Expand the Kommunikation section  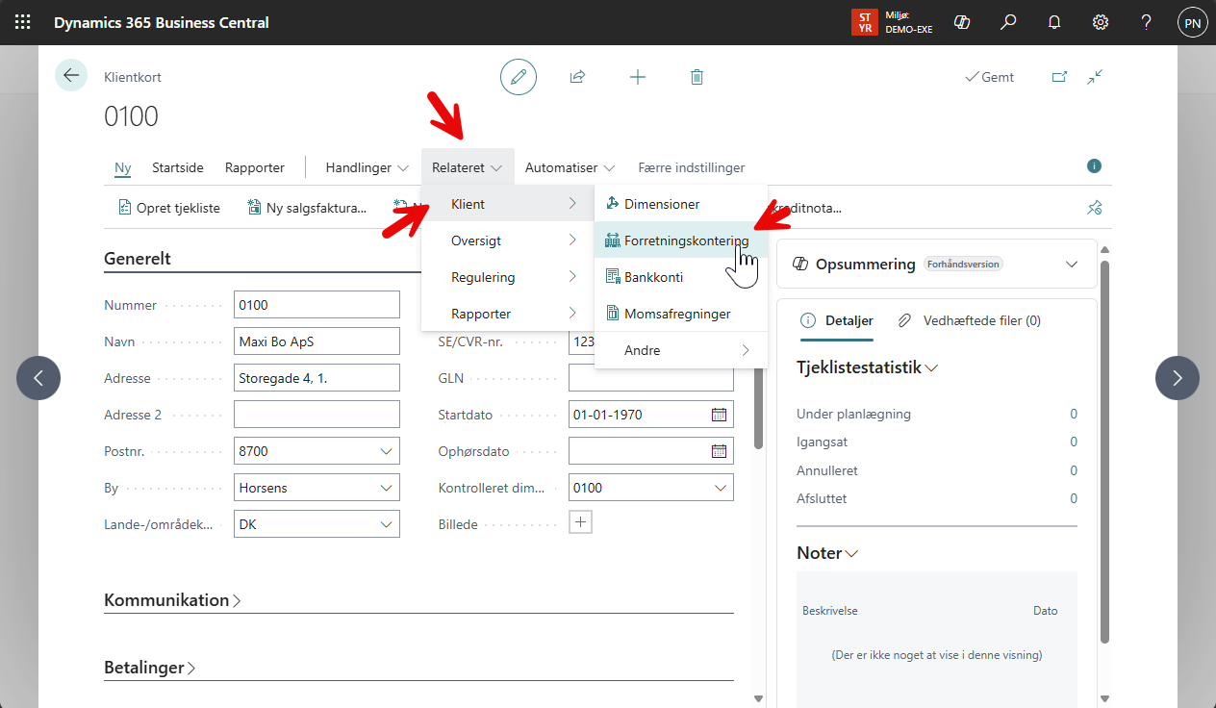[x=172, y=600]
